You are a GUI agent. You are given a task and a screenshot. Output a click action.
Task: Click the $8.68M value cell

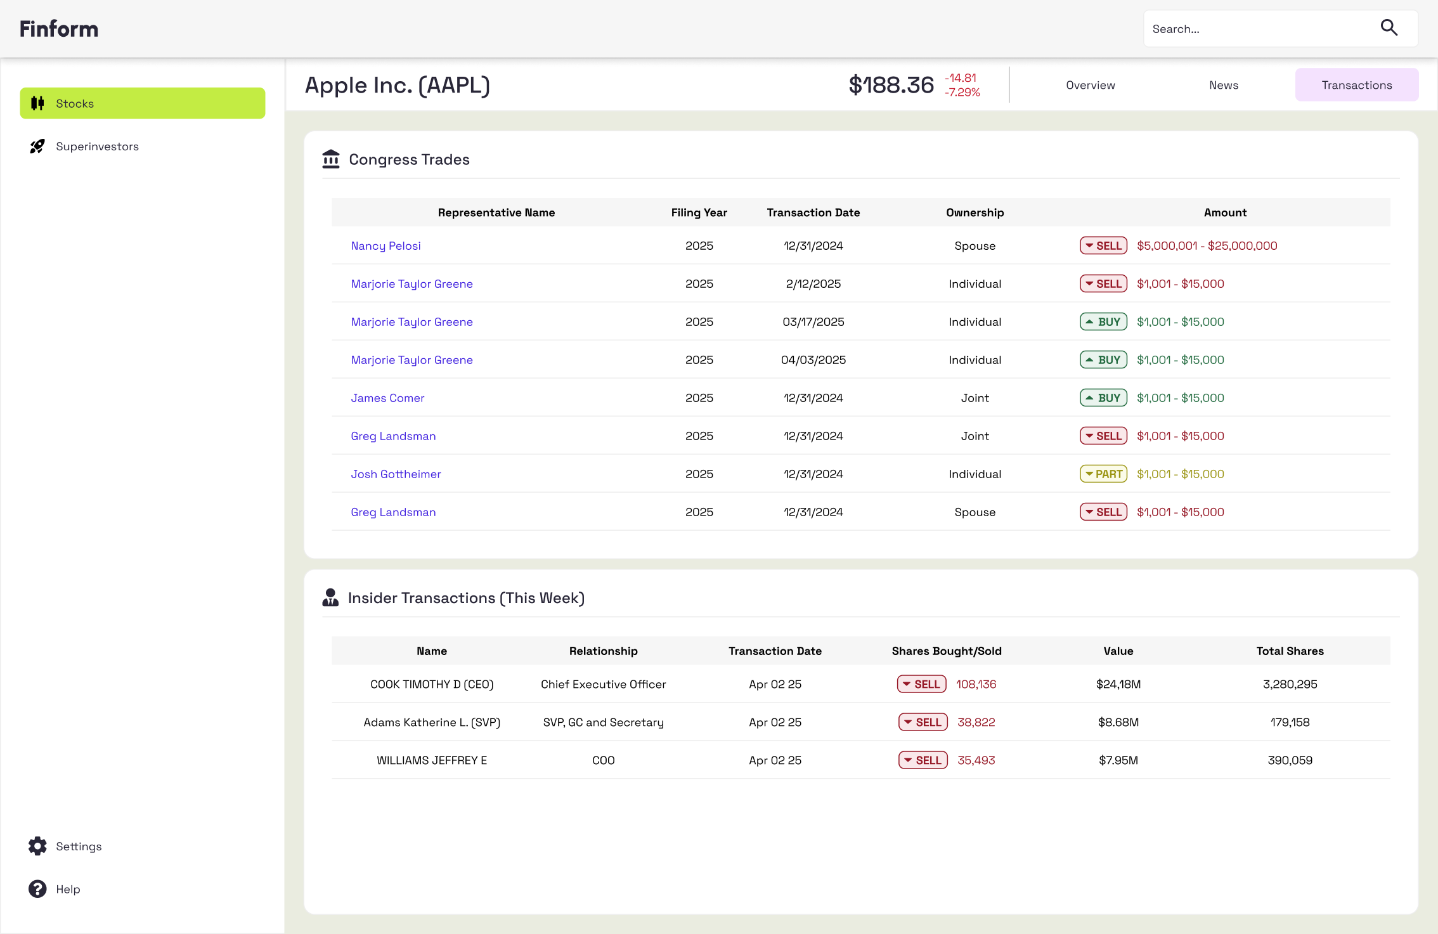(x=1118, y=722)
